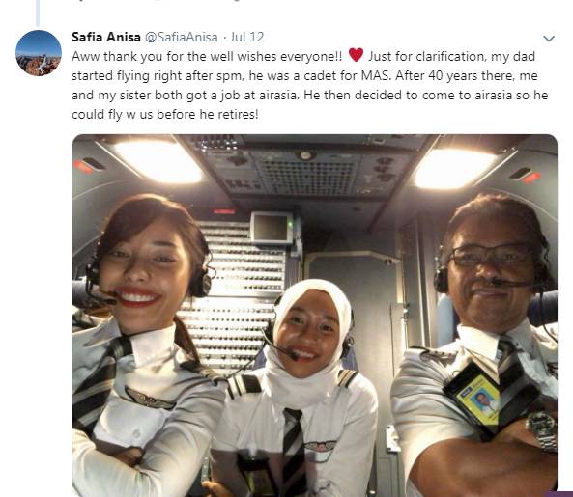Click the right overhead cockpit light
The height and width of the screenshot is (497, 573).
[455, 169]
